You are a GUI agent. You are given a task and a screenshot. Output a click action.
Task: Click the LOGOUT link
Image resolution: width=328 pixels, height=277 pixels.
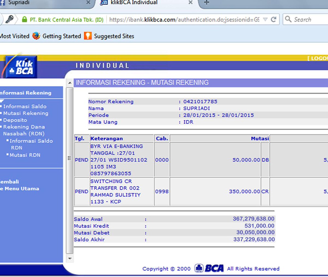pos(318,58)
